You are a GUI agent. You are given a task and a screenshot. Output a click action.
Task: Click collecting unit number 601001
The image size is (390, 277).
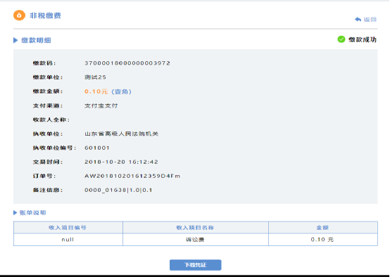tap(97, 148)
